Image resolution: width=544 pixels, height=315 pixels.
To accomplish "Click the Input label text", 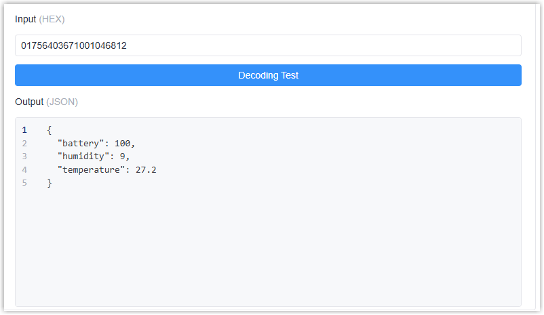I will pyautogui.click(x=26, y=19).
